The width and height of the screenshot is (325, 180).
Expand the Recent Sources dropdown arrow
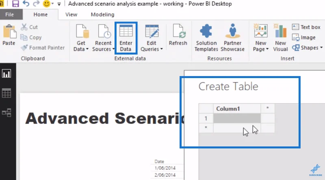[x=113, y=49]
